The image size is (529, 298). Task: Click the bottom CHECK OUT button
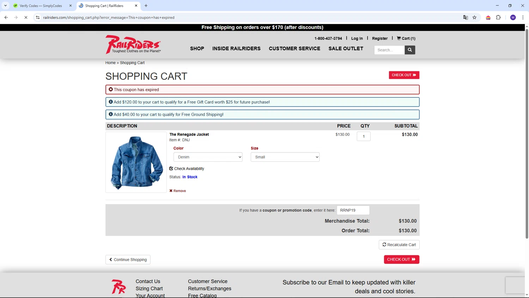coord(401,260)
